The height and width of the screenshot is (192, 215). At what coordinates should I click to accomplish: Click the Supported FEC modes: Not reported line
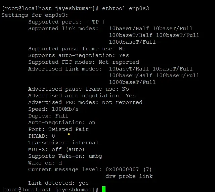coord(83,62)
